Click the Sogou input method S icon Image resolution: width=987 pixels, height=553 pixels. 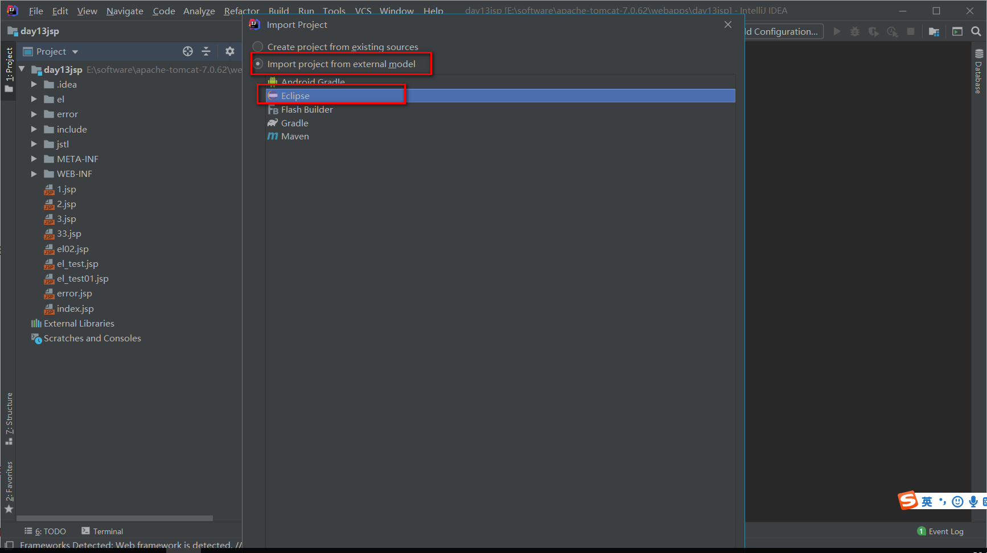click(x=908, y=501)
